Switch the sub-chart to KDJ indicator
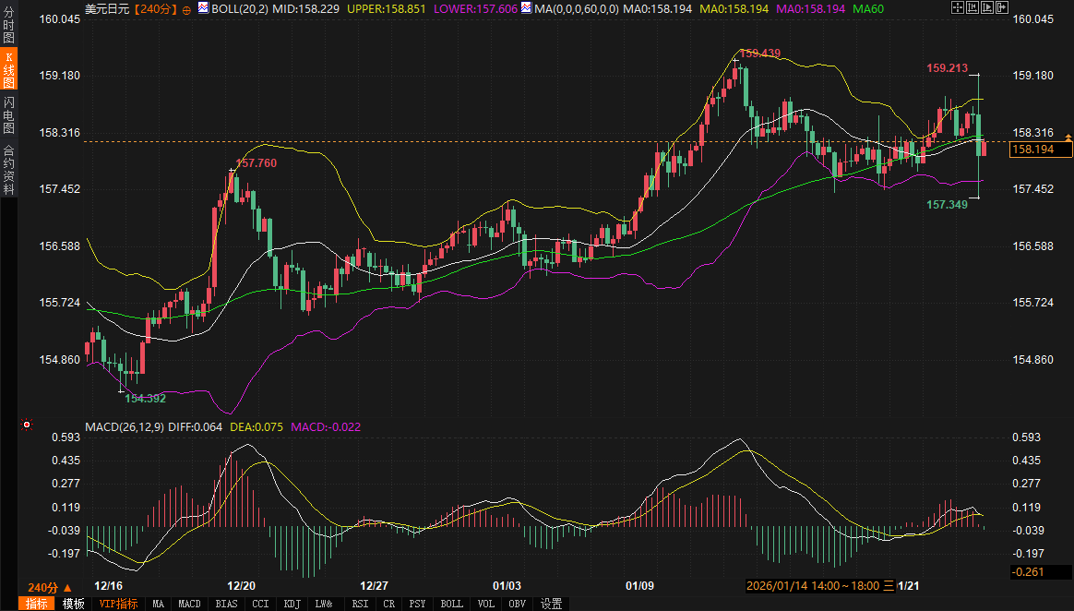Screen dimensions: 1074x611 pos(292,604)
